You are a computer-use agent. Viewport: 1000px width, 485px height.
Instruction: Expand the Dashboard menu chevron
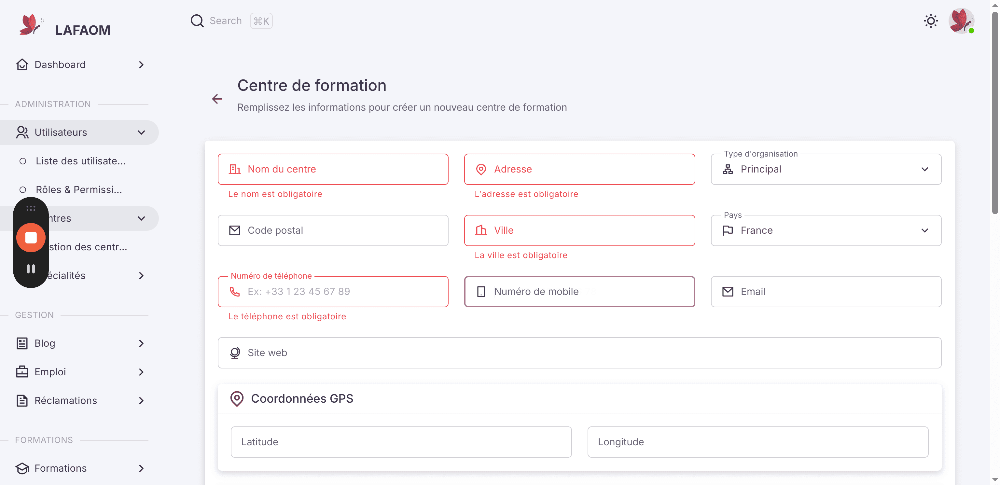[141, 65]
